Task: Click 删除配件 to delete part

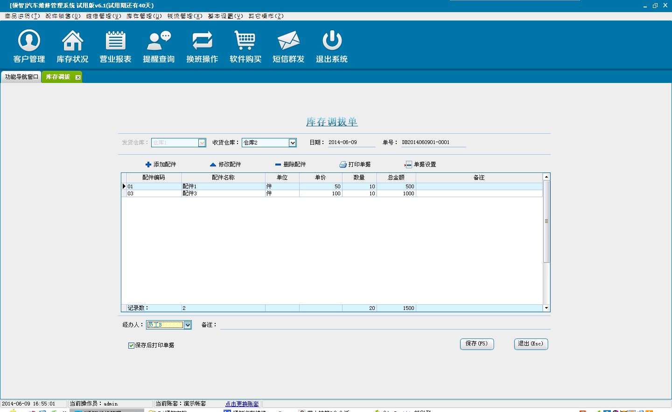Action: coord(290,165)
